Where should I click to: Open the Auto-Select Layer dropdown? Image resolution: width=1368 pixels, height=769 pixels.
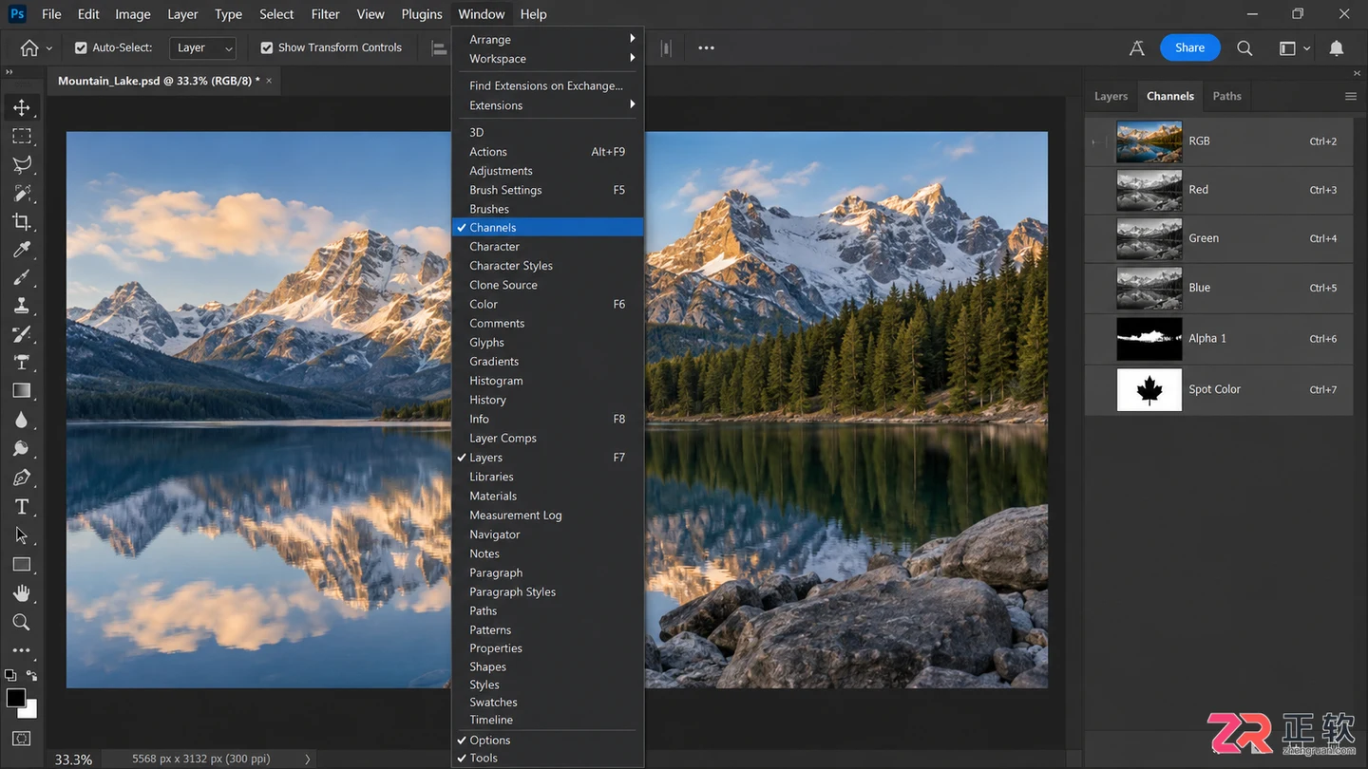click(203, 47)
